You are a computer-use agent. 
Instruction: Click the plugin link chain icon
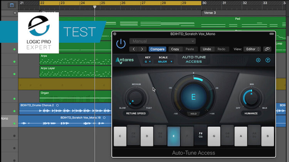tap(267, 49)
